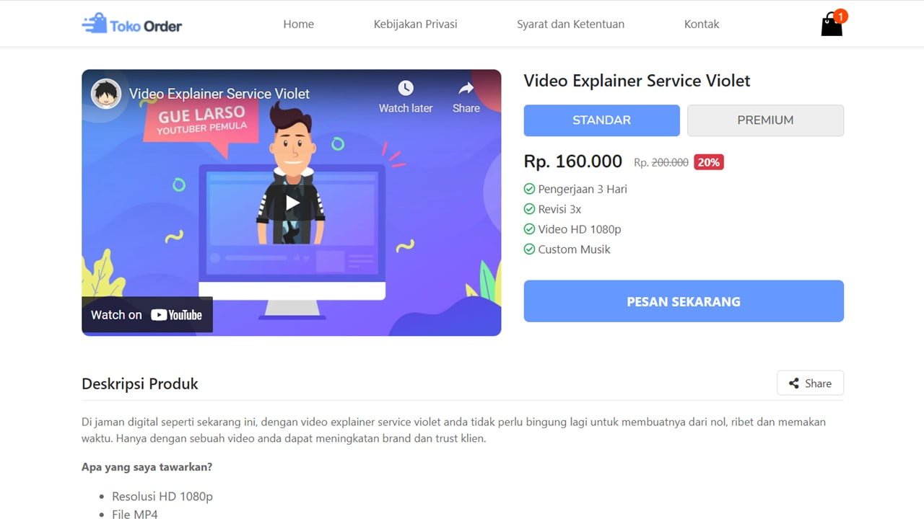Click the Share button beside Deskripsi Produk

tap(810, 383)
